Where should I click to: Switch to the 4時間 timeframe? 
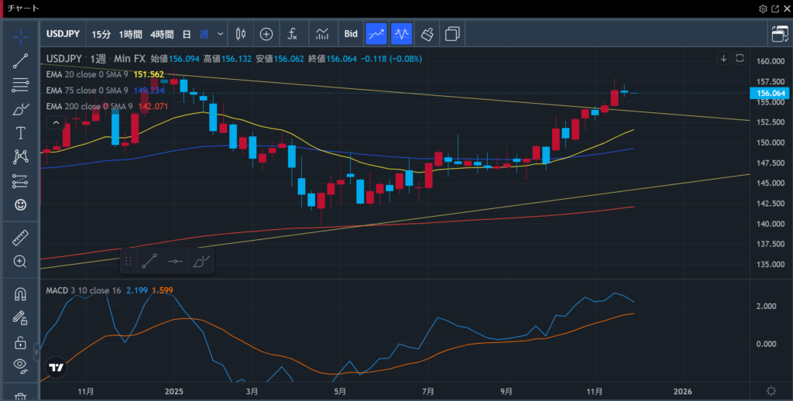coord(162,34)
